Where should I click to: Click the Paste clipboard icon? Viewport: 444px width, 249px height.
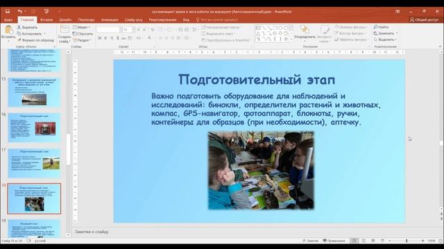pos(8,30)
